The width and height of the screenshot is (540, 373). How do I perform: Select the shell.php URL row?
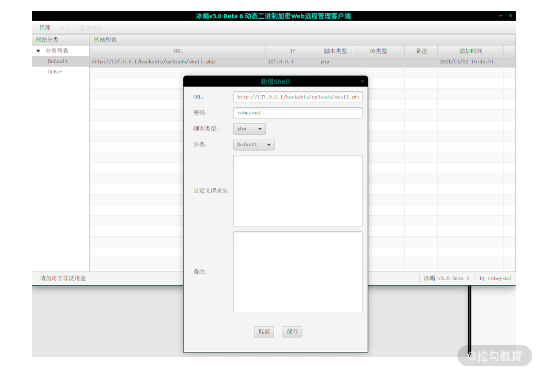[303, 61]
